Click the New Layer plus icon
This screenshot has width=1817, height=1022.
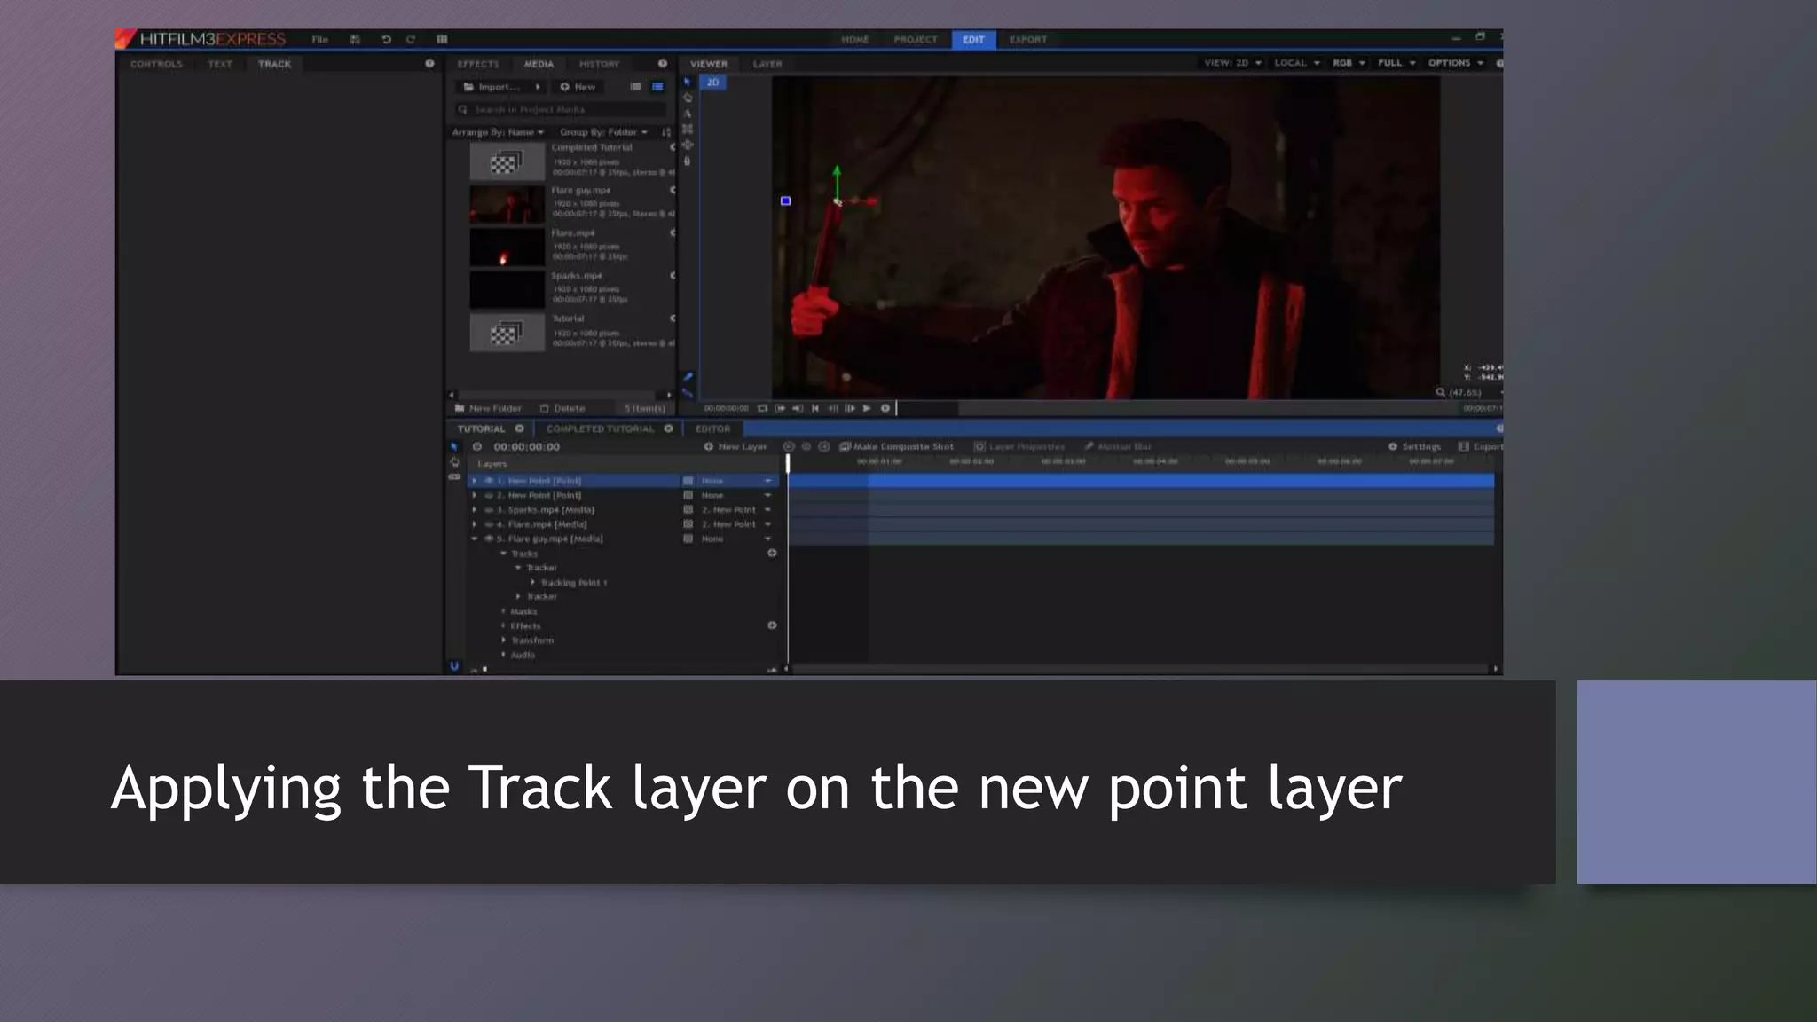coord(709,446)
